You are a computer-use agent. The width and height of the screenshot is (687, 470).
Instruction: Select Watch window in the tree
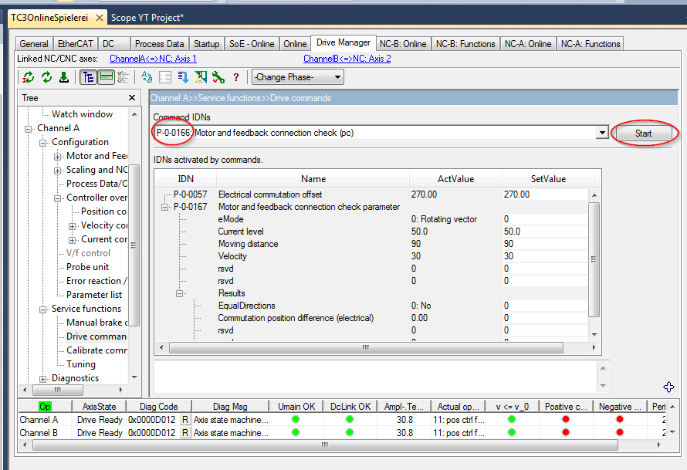pos(82,114)
